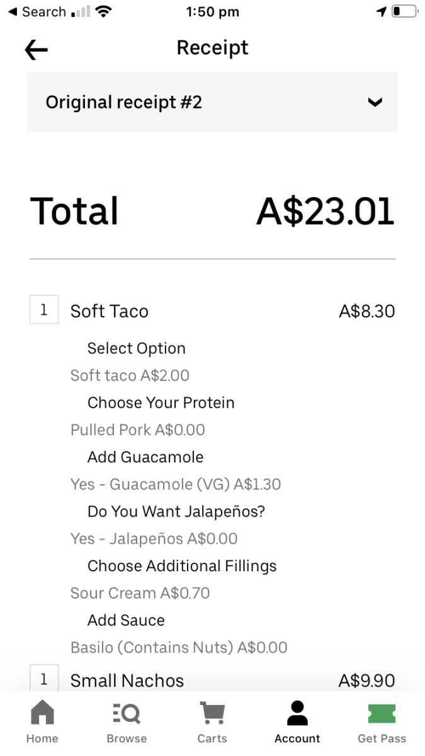The height and width of the screenshot is (756, 425).
Task: Tap the back arrow icon
Action: click(37, 50)
